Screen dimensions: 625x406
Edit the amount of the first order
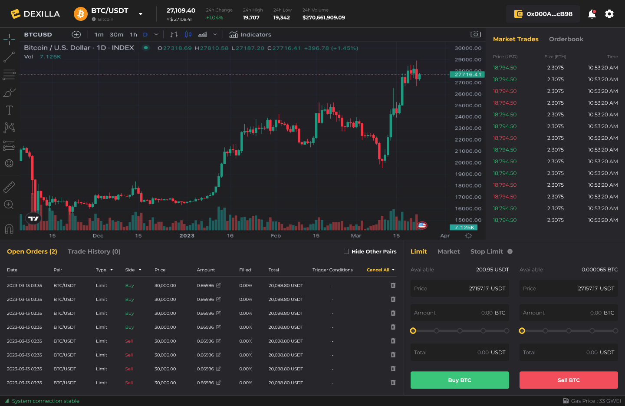pos(218,285)
